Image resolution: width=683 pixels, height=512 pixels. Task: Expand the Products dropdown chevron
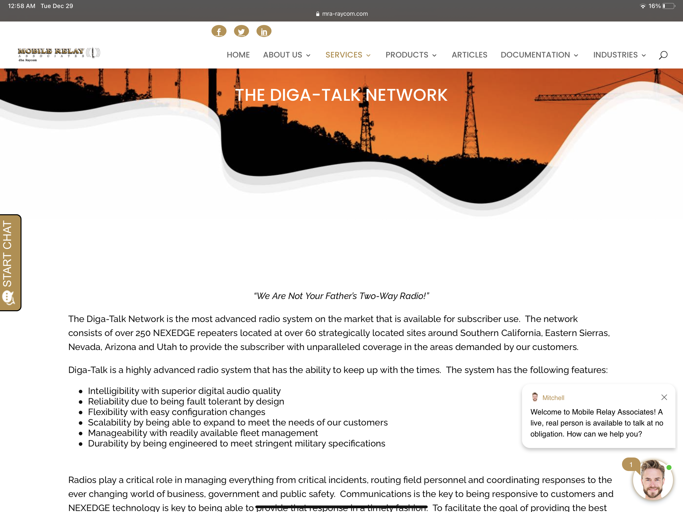click(x=434, y=55)
